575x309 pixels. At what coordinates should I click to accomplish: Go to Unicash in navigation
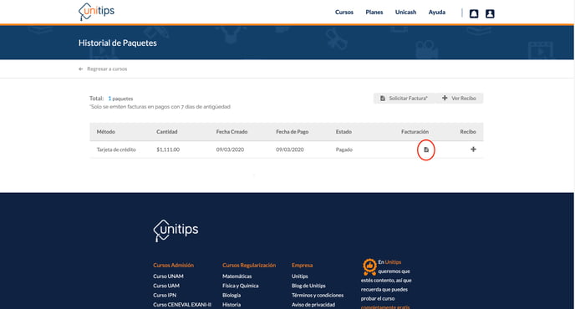coord(405,12)
